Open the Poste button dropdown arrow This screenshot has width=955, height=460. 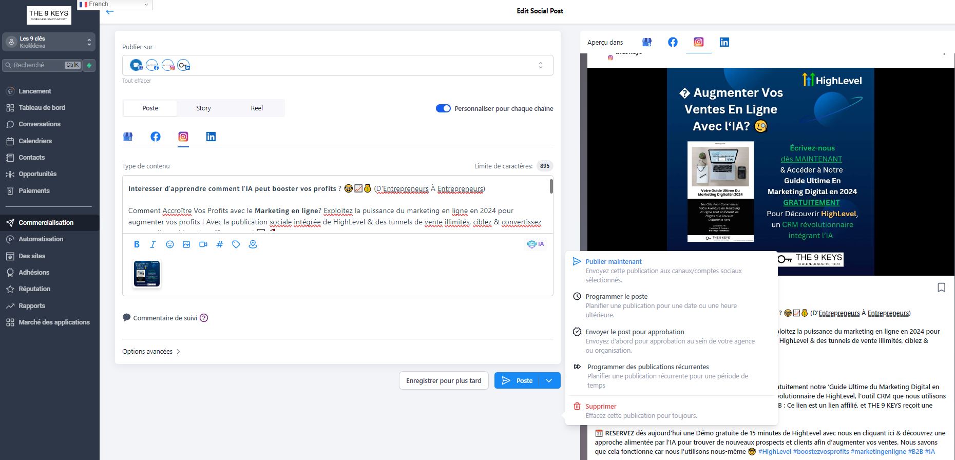[x=549, y=380]
